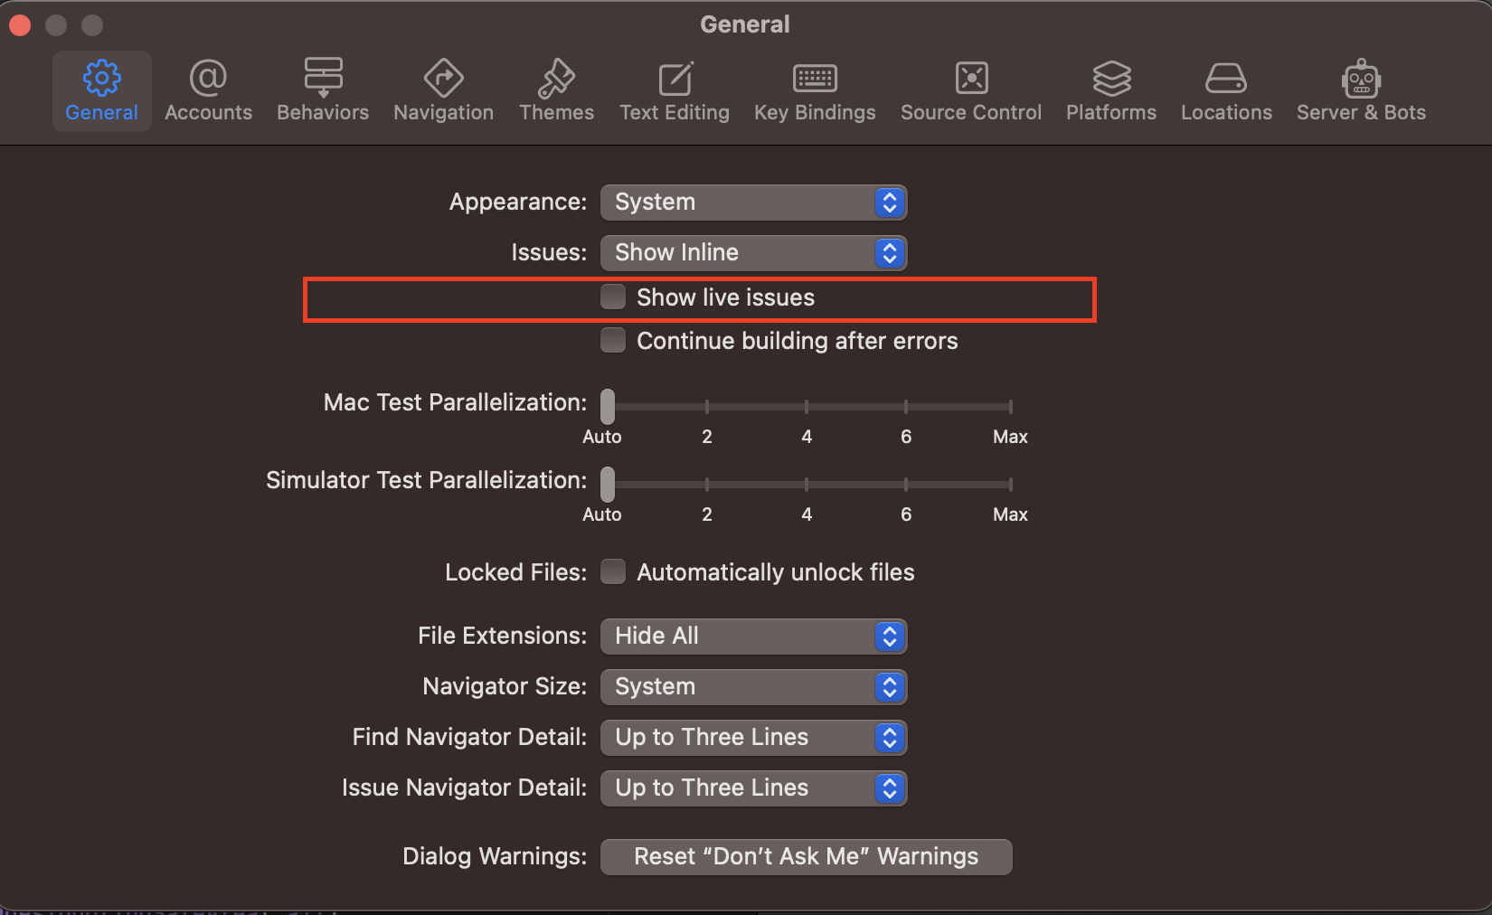Switch to the Themes tab label
The height and width of the screenshot is (915, 1492).
pyautogui.click(x=556, y=112)
